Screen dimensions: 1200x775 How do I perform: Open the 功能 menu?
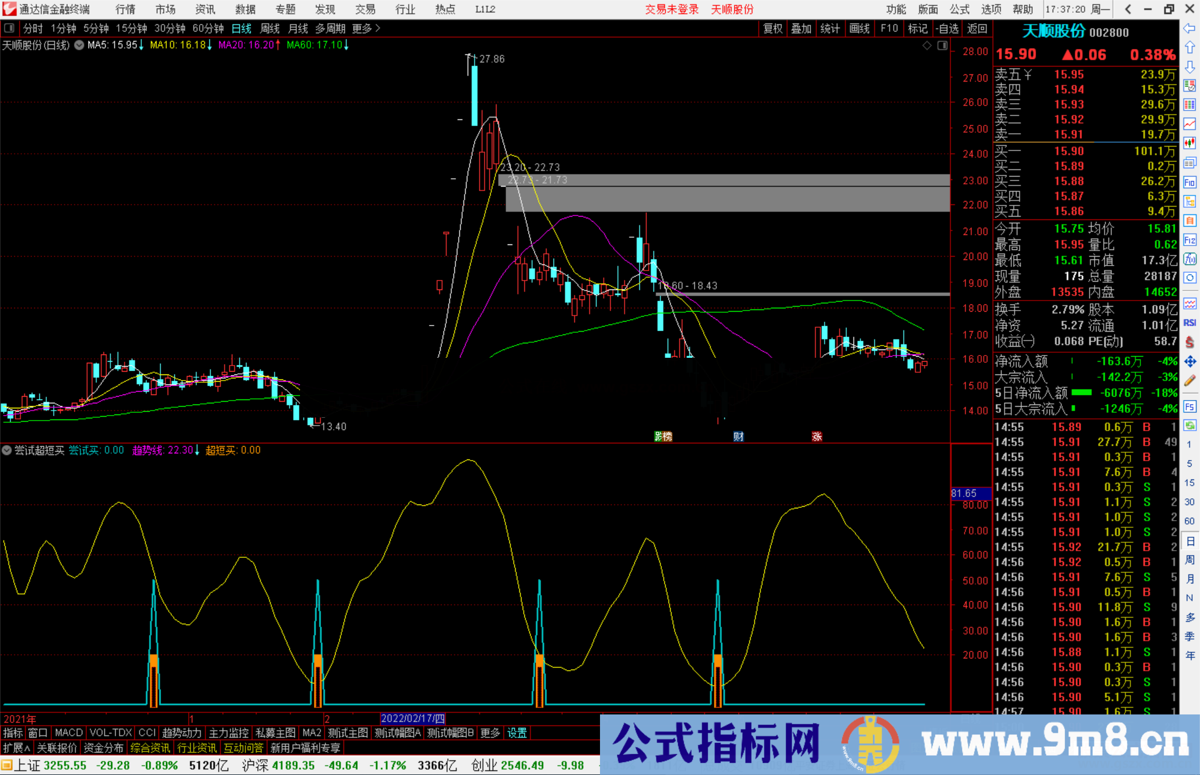[896, 9]
